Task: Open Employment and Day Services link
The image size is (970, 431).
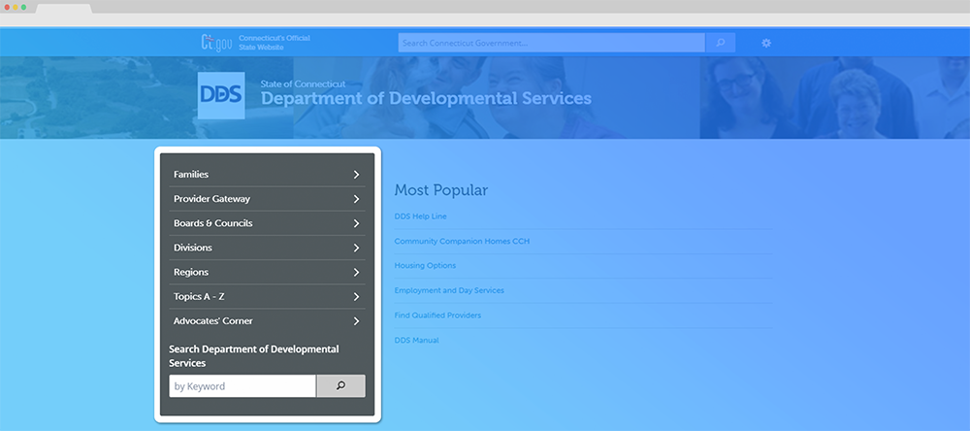Action: [x=449, y=290]
